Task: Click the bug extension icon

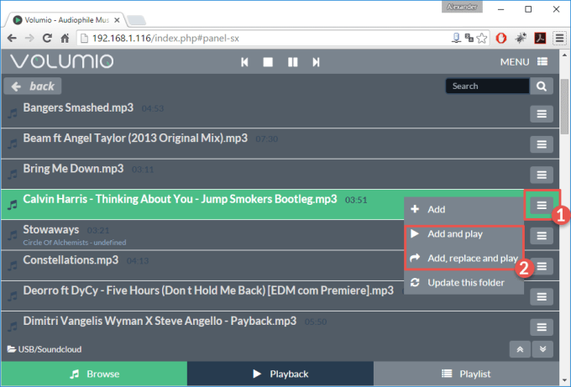Action: [x=521, y=38]
